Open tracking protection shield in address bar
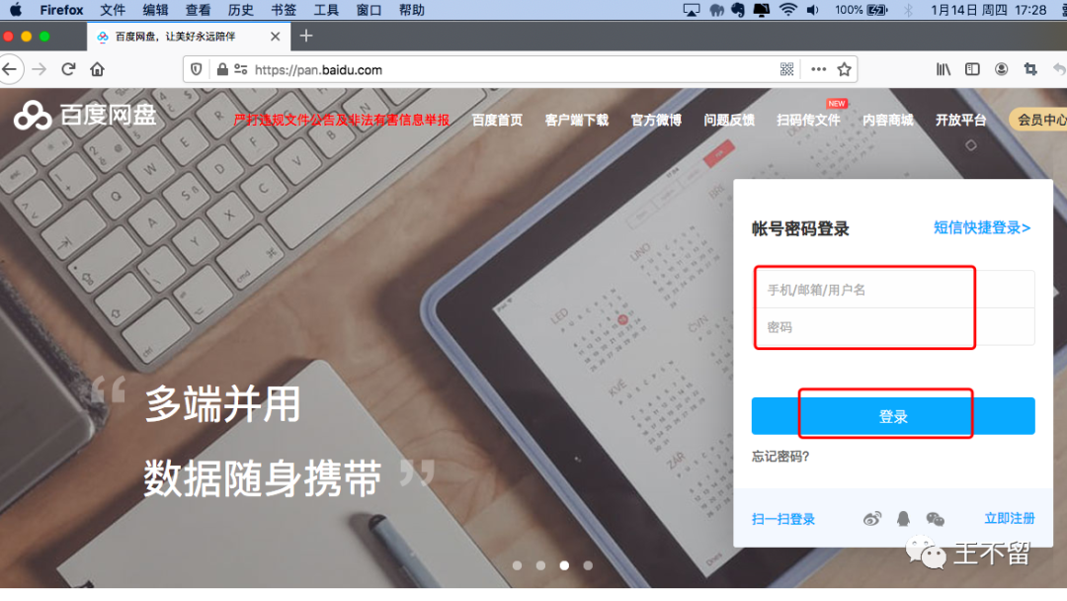The image size is (1067, 601). pyautogui.click(x=196, y=69)
